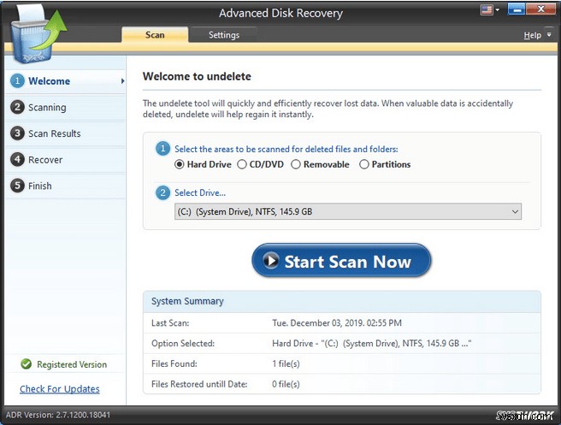The image size is (561, 425).
Task: Click Start Scan Now button
Action: click(341, 261)
